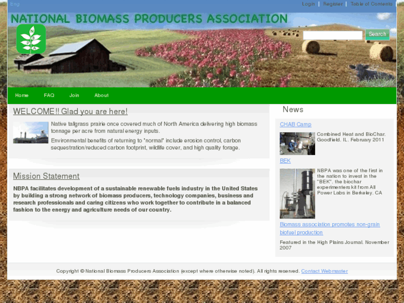Screen dimensions: 404x303
Task: Click the welcome article factory thumbnail
Action: [x=31, y=133]
